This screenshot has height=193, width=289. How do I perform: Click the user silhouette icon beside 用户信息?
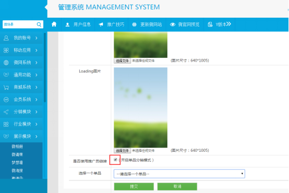[x=67, y=25]
